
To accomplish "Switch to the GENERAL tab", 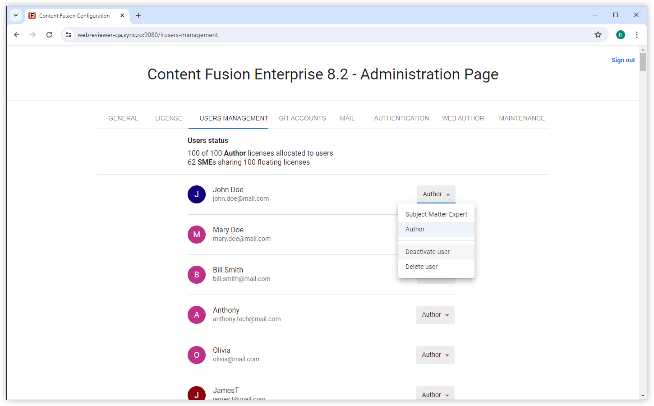I will tap(123, 118).
